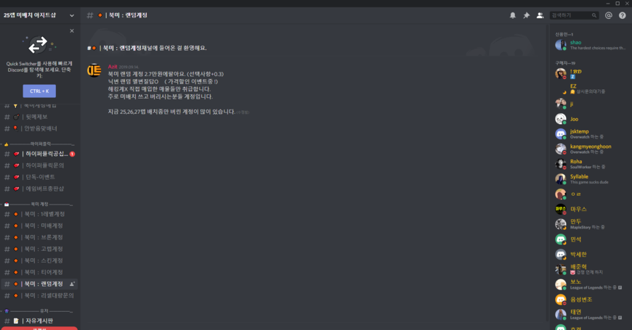Image resolution: width=632 pixels, height=330 pixels.
Task: Open mentions with the @ icon
Action: [609, 15]
